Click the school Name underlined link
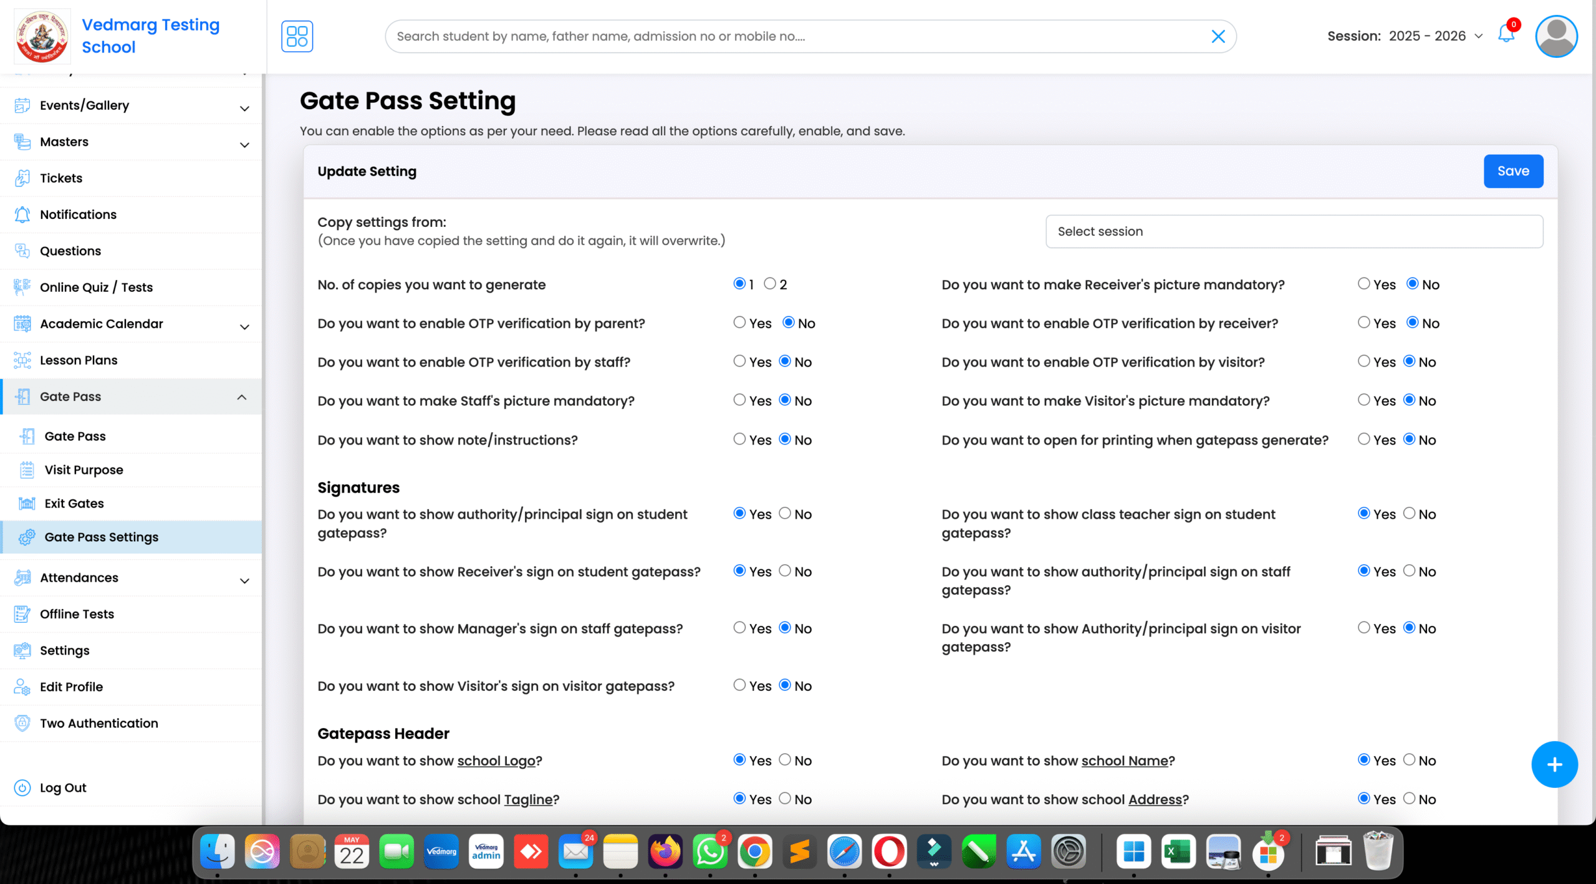1596x884 pixels. pos(1124,760)
